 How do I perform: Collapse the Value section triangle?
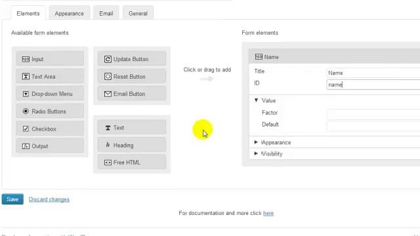[x=256, y=100]
